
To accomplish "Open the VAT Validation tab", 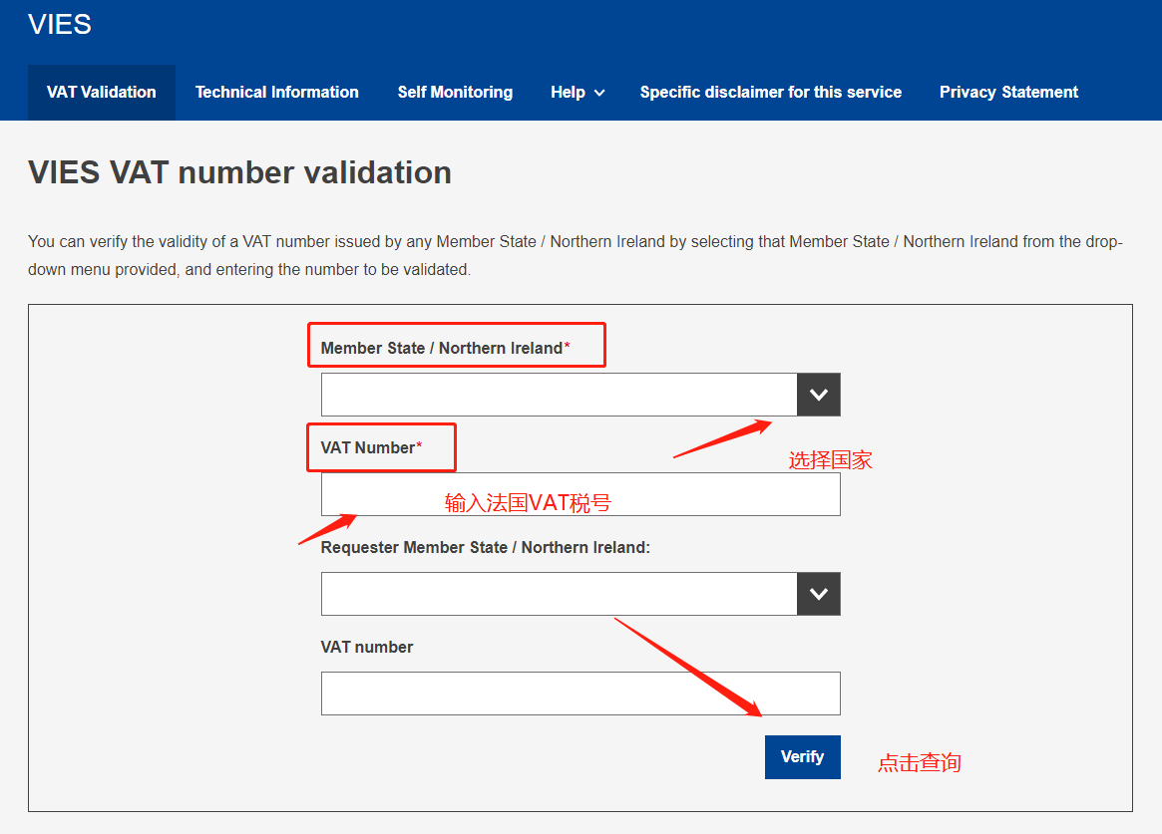I will click(102, 92).
